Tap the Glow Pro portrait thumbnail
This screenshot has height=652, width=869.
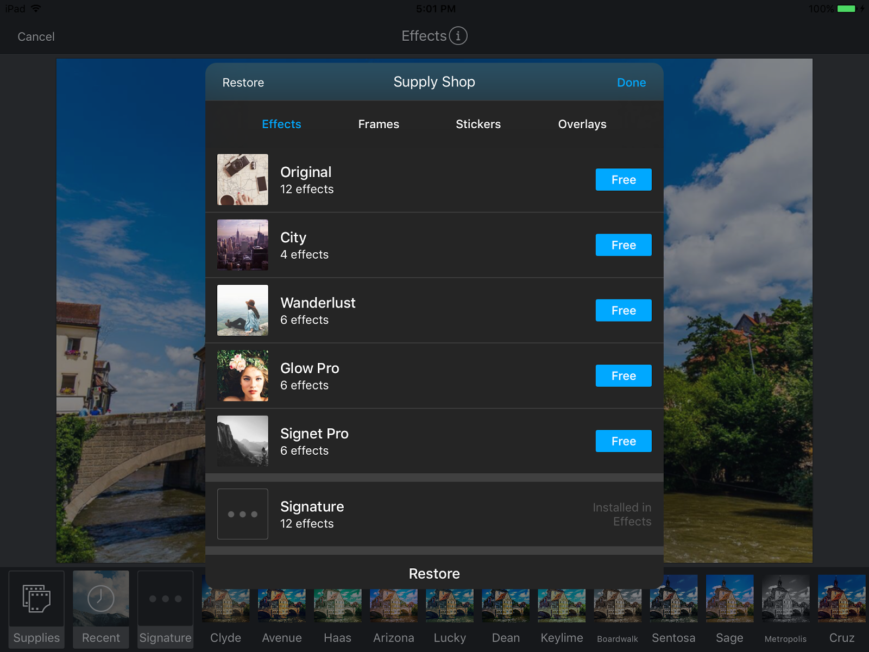242,375
